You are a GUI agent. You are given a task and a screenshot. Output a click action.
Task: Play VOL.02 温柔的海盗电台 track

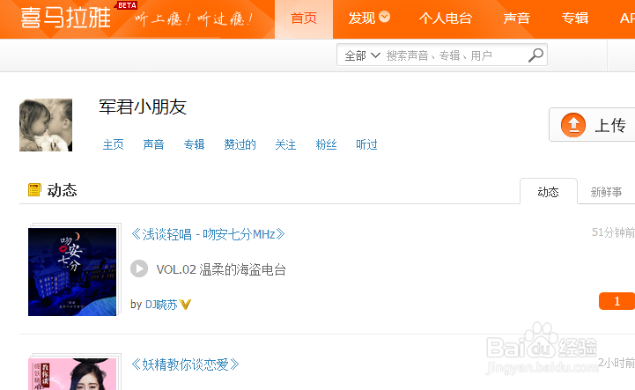(139, 269)
